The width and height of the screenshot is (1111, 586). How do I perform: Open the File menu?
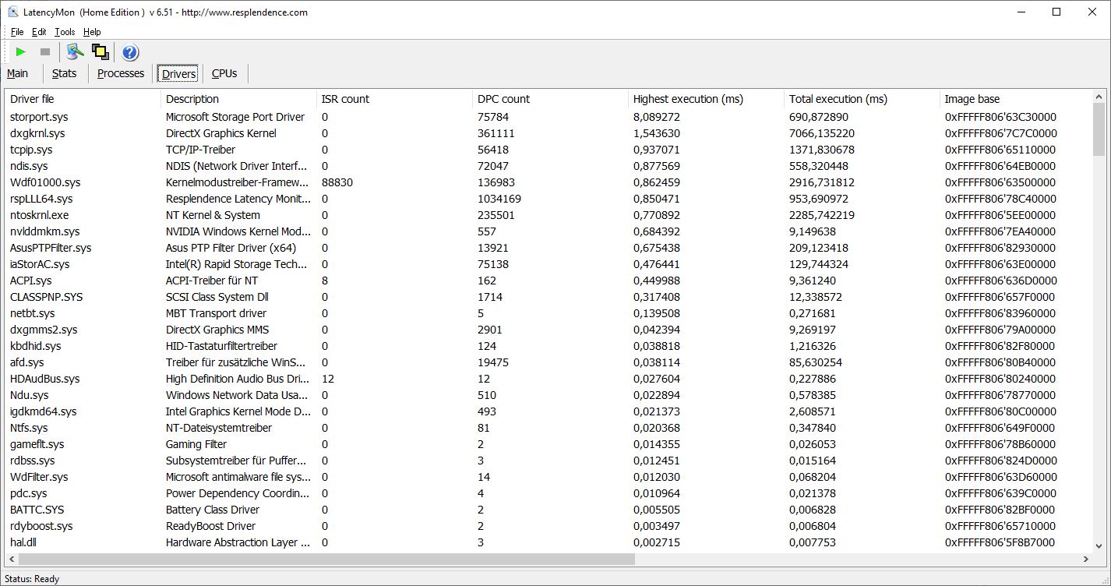tap(17, 32)
